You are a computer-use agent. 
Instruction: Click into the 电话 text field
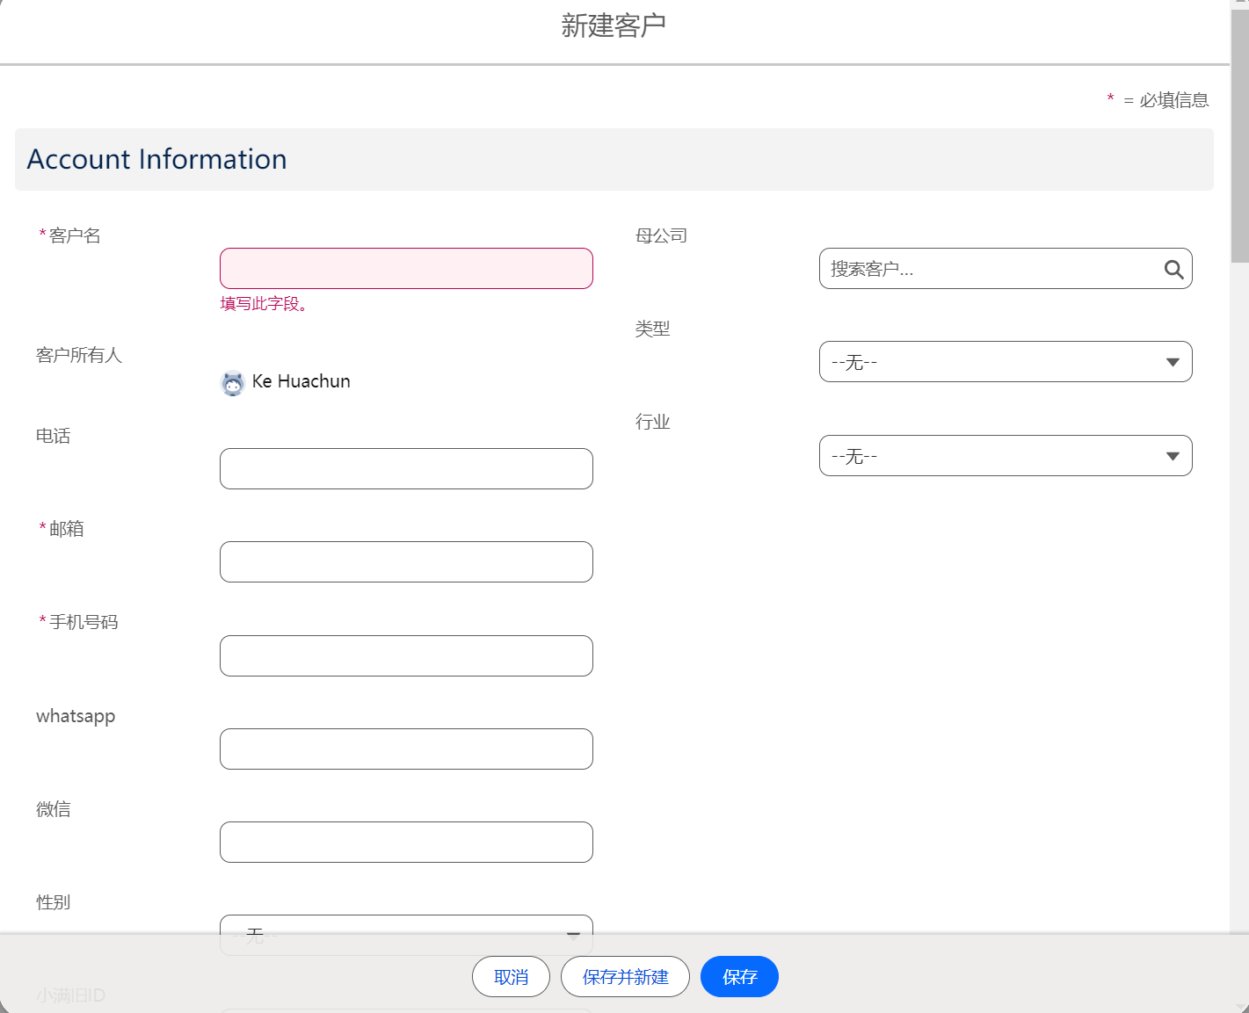pos(406,469)
